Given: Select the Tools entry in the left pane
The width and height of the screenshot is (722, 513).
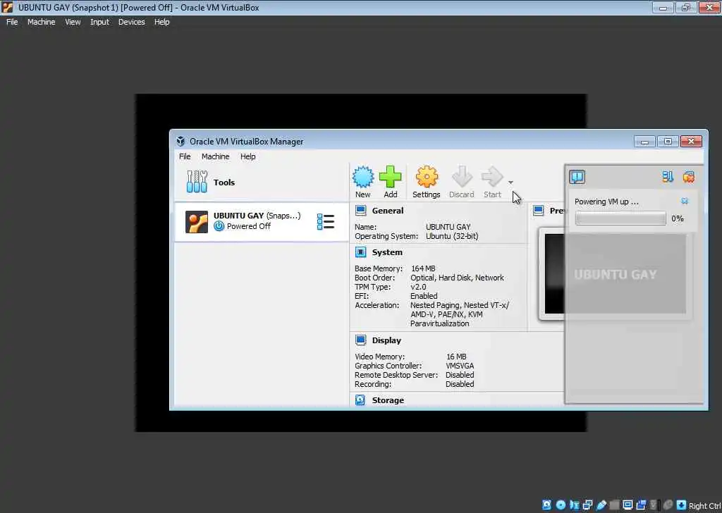Looking at the screenshot, I should pos(261,183).
